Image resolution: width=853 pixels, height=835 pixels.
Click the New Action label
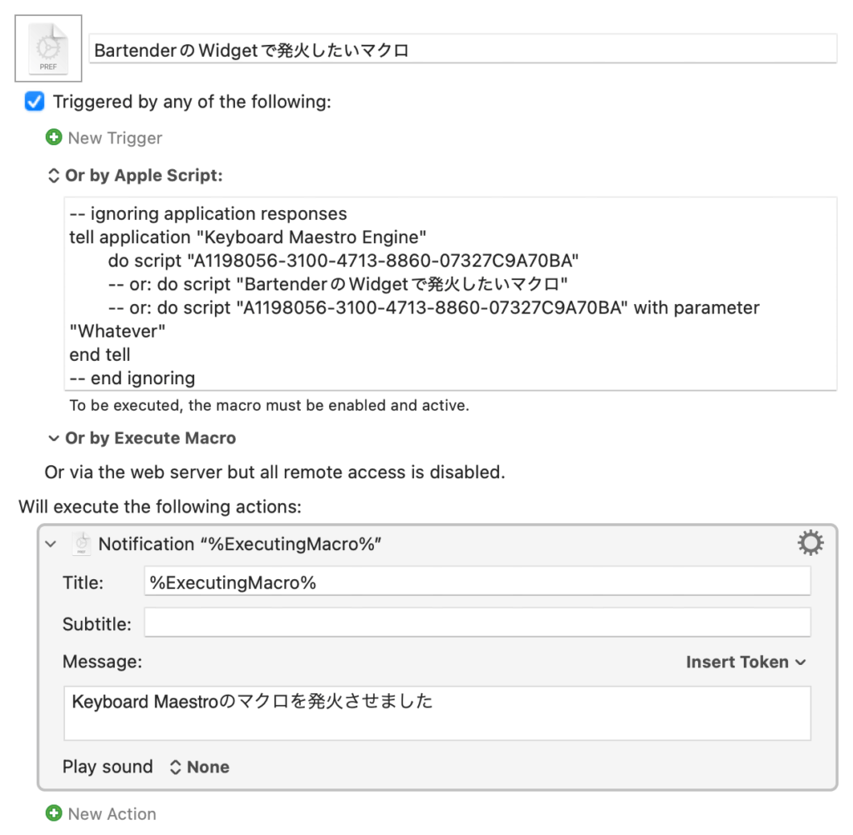[112, 813]
